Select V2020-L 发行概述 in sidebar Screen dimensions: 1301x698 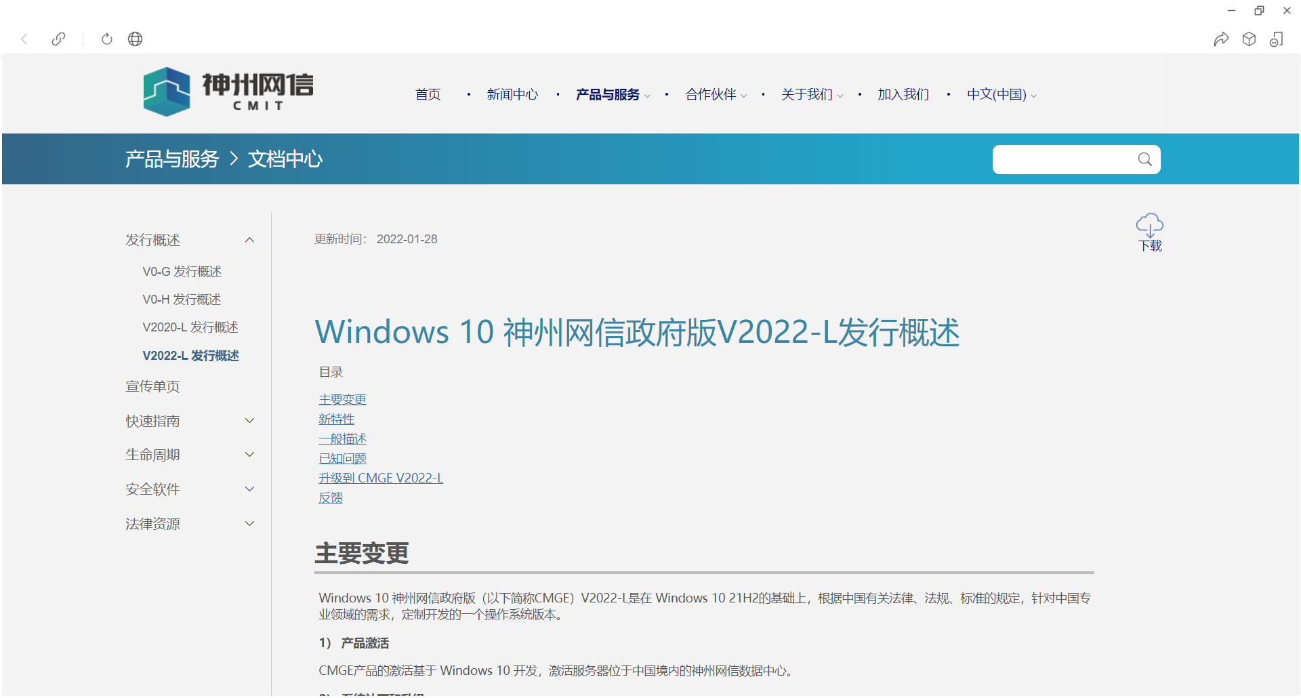(x=190, y=327)
